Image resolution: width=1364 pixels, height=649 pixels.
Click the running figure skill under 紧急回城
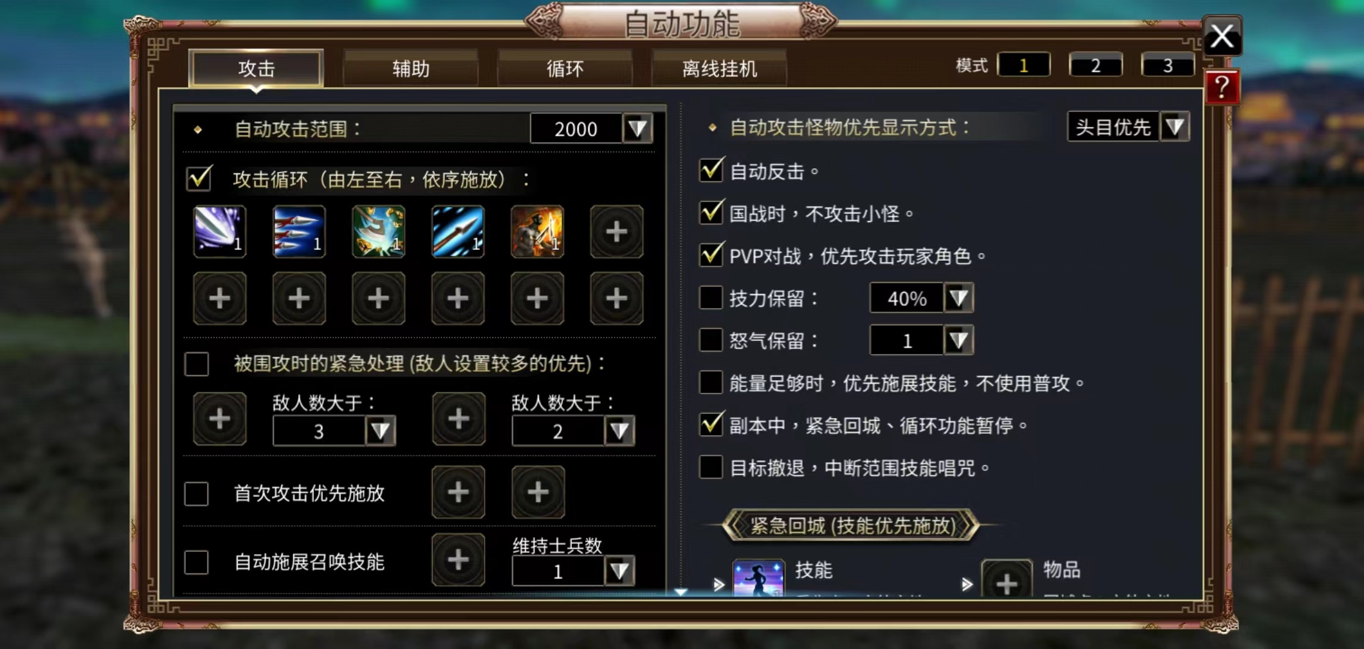coord(758,578)
